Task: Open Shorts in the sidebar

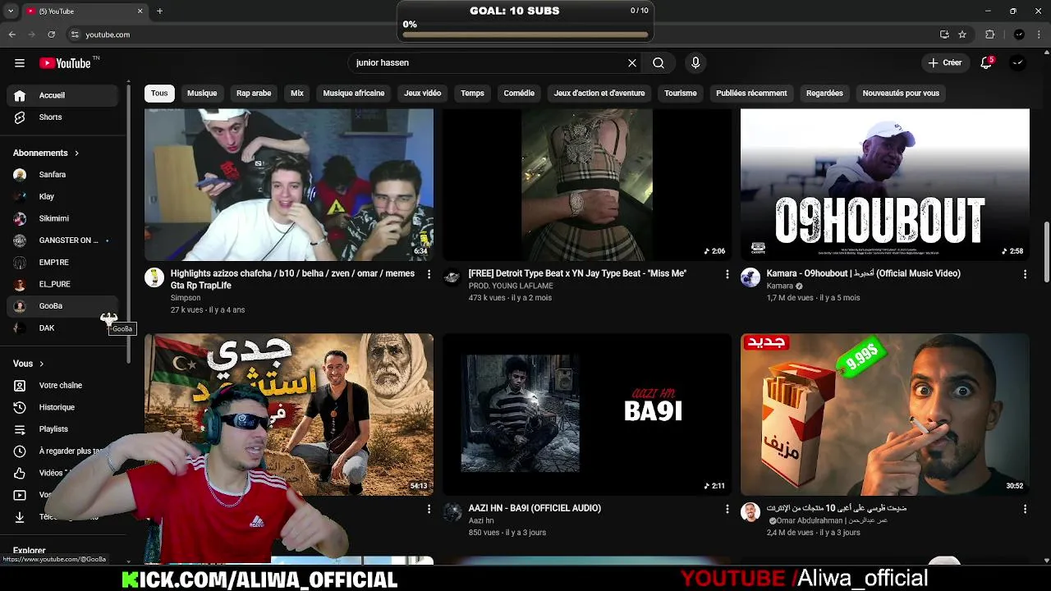Action: click(x=62, y=117)
